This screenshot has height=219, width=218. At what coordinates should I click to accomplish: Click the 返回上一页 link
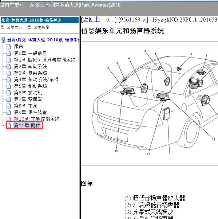point(99,20)
